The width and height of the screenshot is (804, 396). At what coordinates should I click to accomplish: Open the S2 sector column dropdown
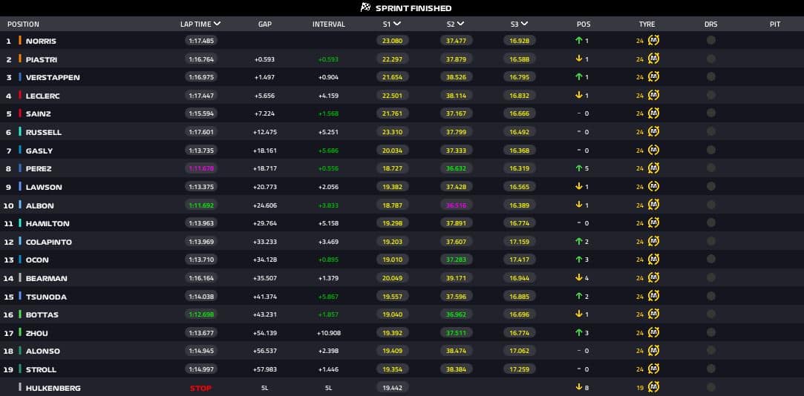point(461,24)
